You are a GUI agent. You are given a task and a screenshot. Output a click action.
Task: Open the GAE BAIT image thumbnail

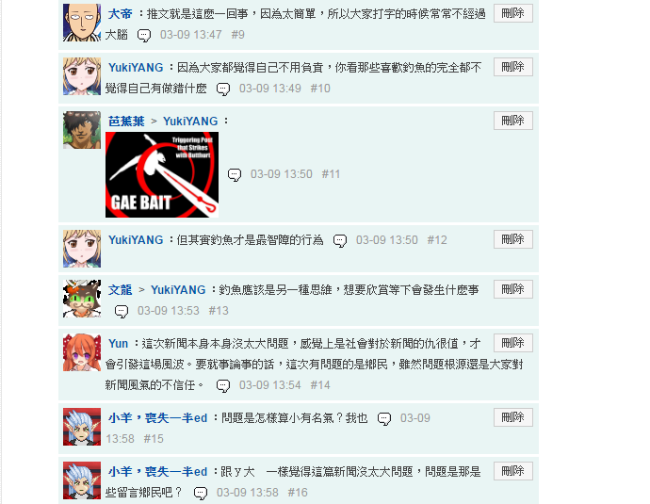coord(162,174)
